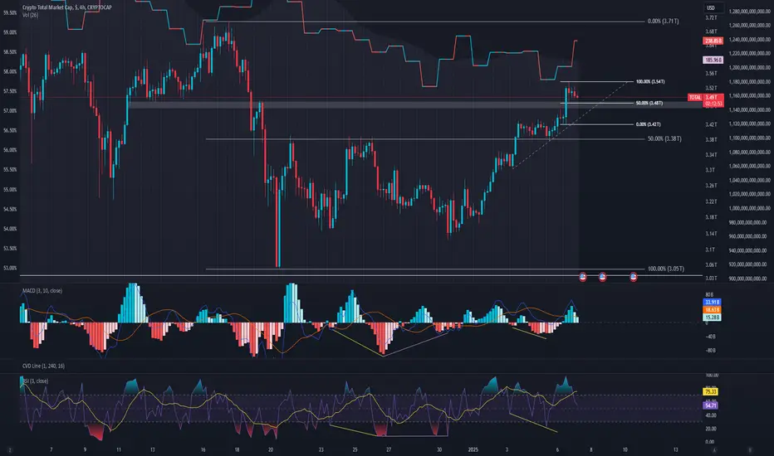Click the red 238.85 B value tag
Screen dimensions: 774x456
[713, 41]
